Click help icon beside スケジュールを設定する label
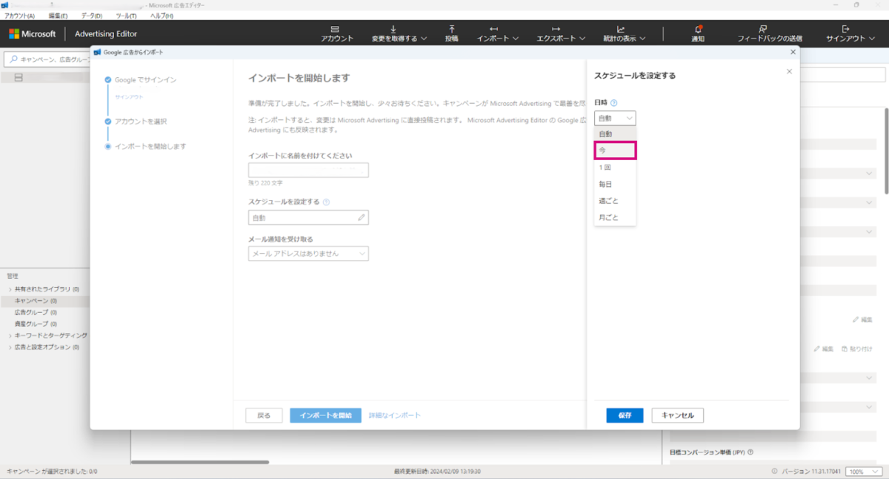This screenshot has width=889, height=479. (x=327, y=202)
